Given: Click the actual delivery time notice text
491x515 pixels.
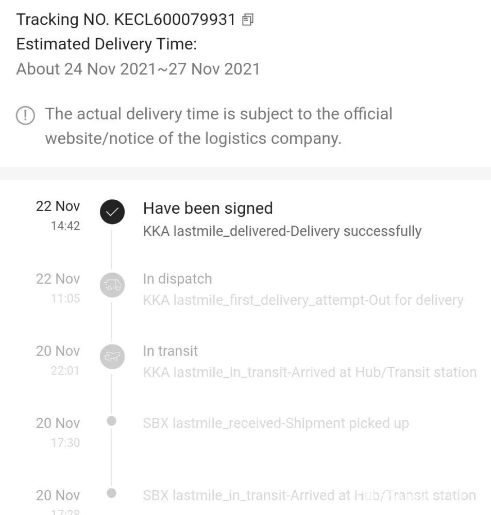Looking at the screenshot, I should tap(218, 126).
